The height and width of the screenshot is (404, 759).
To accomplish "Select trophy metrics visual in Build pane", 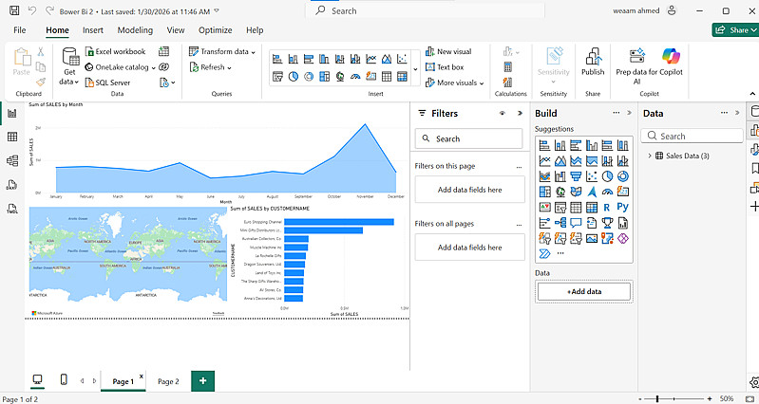I will pos(607,223).
